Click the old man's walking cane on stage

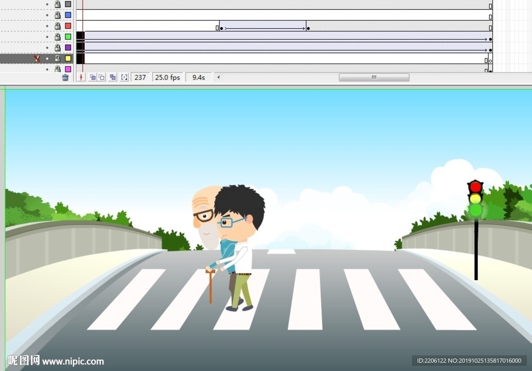tap(210, 286)
